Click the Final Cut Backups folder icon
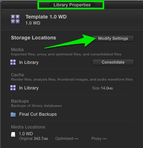Screen dimensions: 143x148 pyautogui.click(x=13, y=114)
